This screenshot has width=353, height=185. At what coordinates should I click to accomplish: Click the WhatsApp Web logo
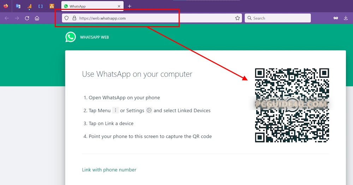(71, 37)
